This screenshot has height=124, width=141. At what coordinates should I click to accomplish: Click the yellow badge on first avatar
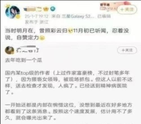pos(18,17)
